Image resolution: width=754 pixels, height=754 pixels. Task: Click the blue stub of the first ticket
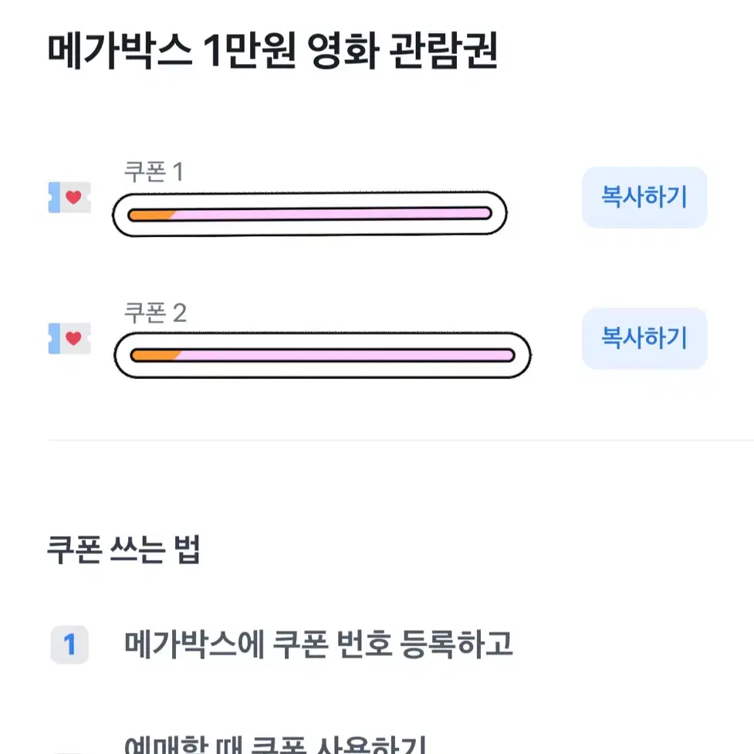coord(54,197)
